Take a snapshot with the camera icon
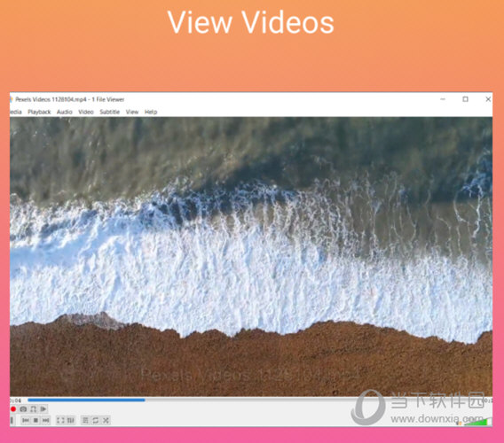Viewport: 504px width, 443px height. [x=23, y=409]
